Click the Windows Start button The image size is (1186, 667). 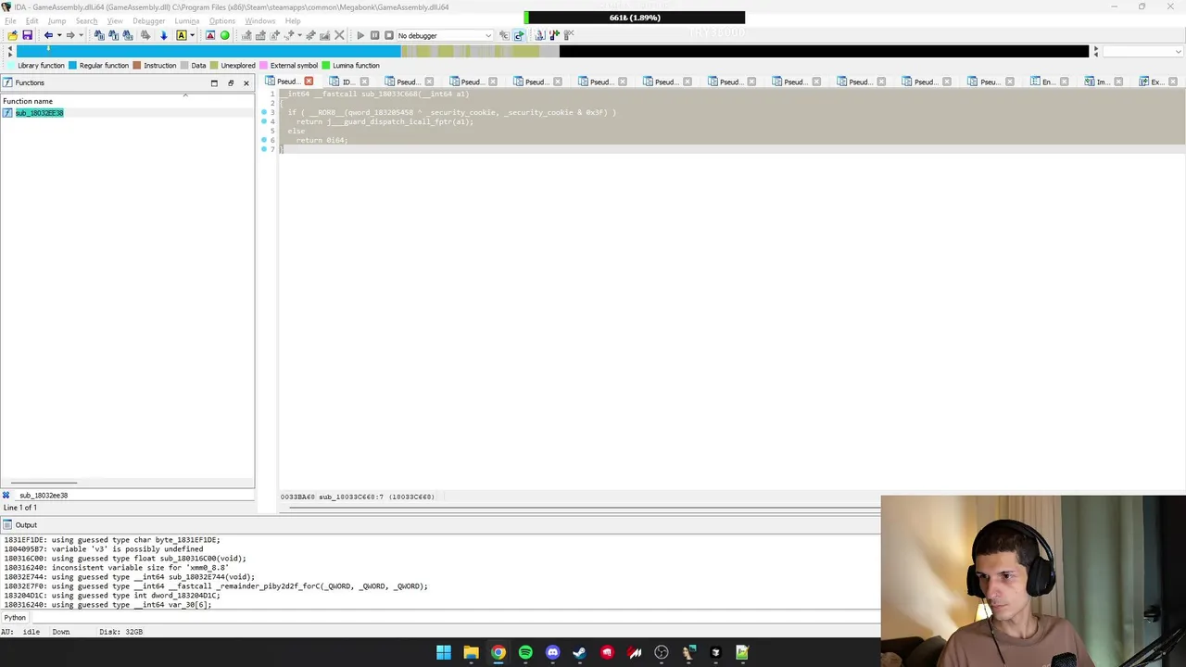tap(444, 653)
